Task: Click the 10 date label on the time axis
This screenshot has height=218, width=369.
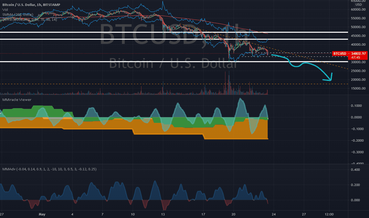Action: [x=133, y=214]
